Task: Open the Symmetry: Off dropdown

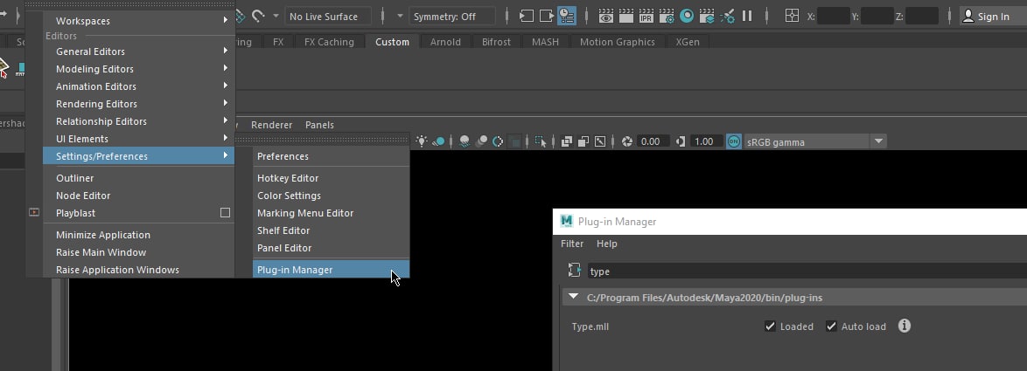Action: click(x=452, y=17)
